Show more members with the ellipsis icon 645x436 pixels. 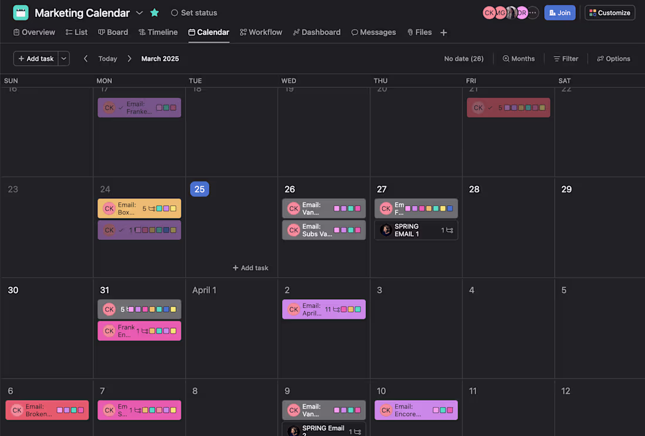click(532, 13)
